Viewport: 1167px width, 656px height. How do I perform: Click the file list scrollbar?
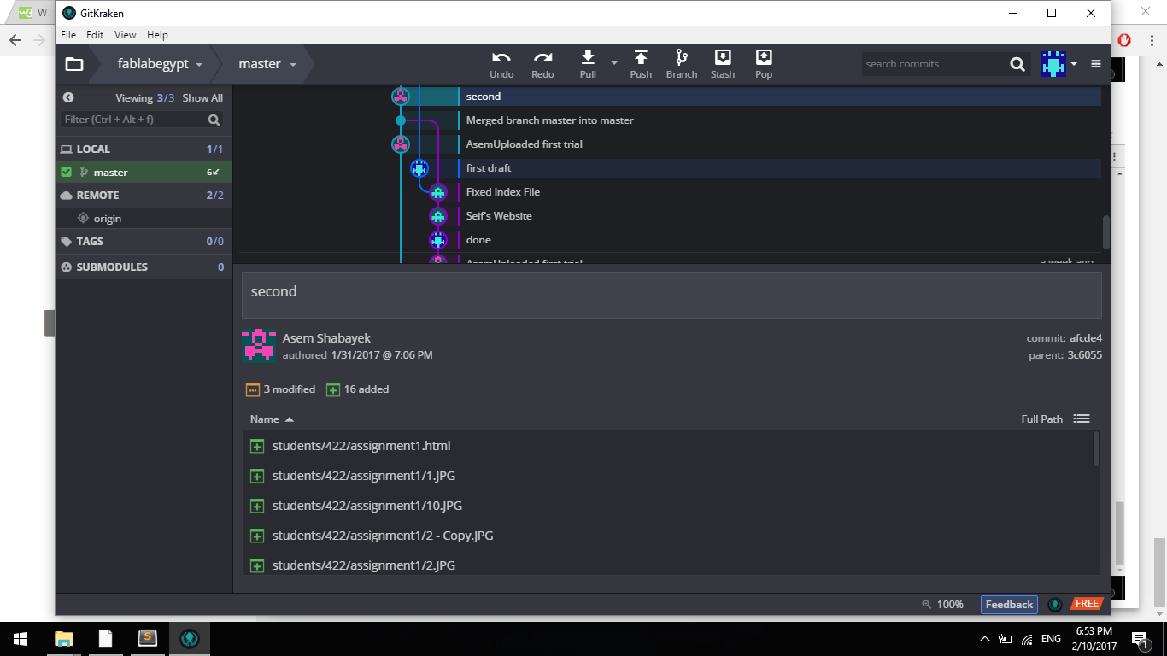(x=1096, y=449)
